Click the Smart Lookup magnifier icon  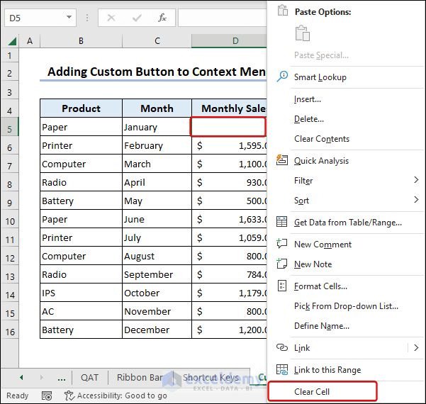(282, 77)
